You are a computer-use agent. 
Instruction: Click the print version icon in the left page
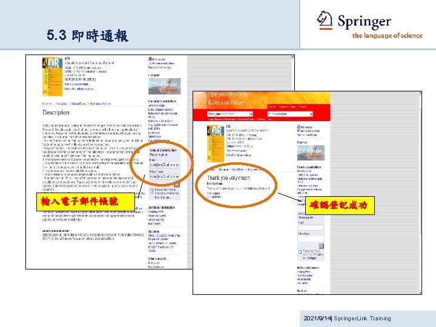tap(150, 59)
